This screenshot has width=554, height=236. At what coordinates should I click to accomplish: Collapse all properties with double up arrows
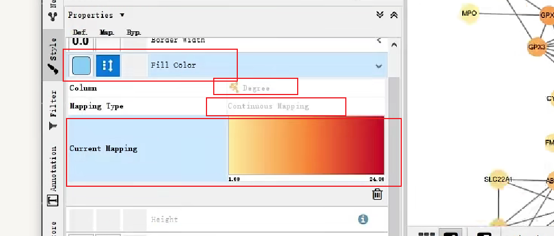(394, 15)
